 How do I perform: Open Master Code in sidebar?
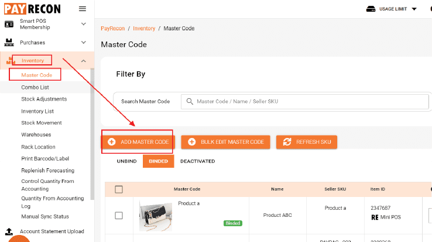pos(37,75)
